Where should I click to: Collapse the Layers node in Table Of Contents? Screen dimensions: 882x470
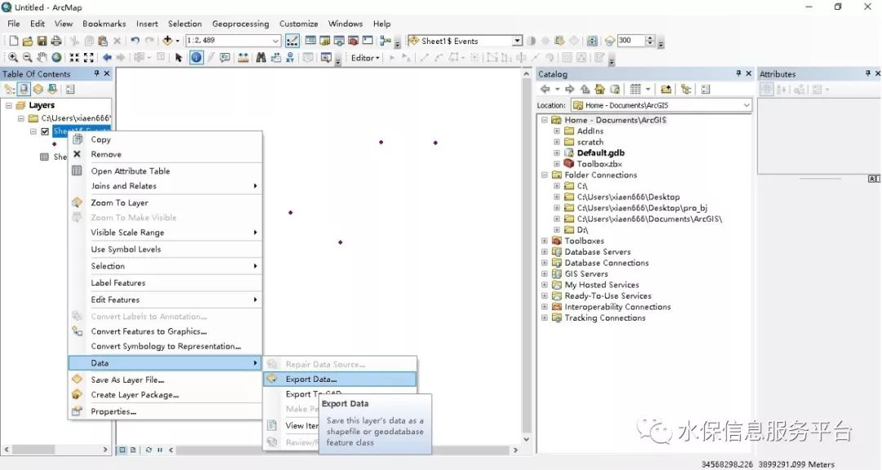tap(9, 105)
